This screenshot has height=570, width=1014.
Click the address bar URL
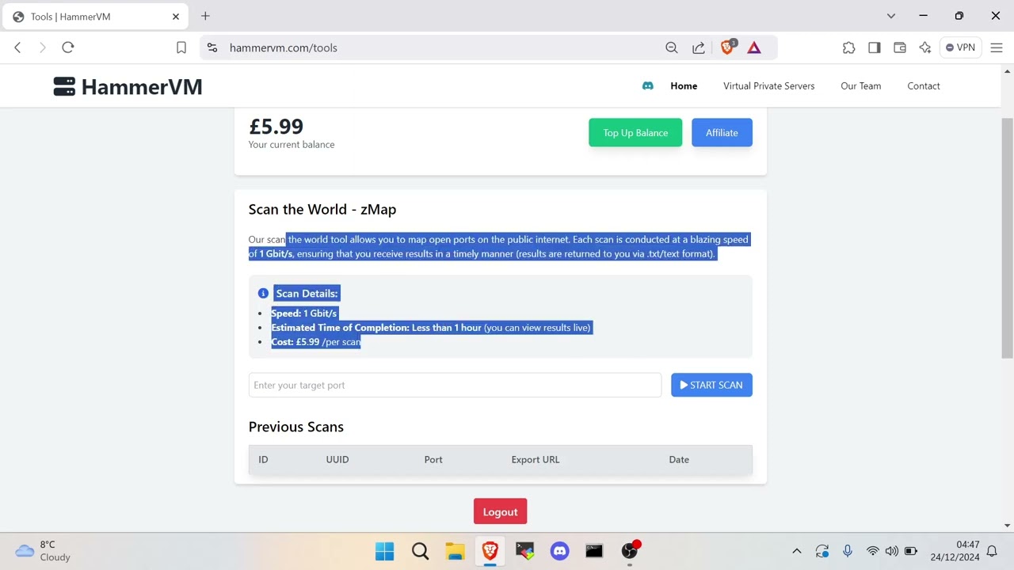(284, 47)
